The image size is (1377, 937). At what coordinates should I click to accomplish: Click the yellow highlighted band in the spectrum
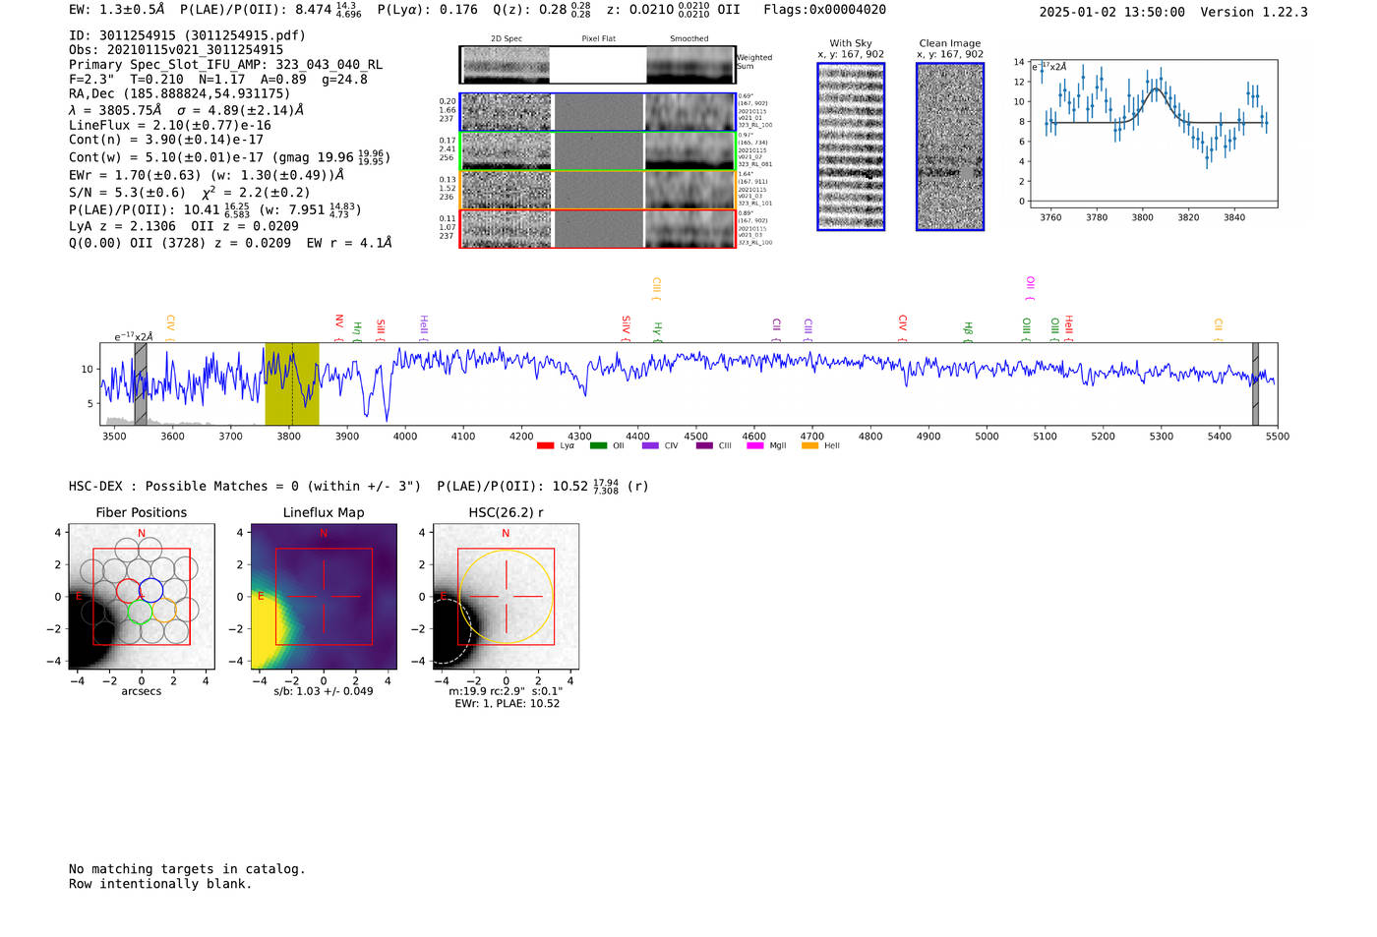click(292, 383)
